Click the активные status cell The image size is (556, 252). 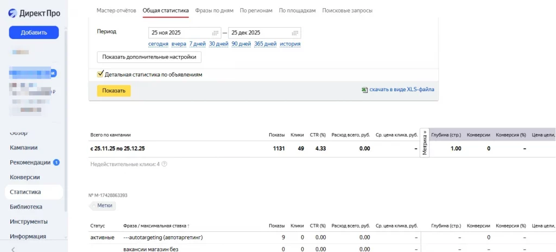[102, 237]
